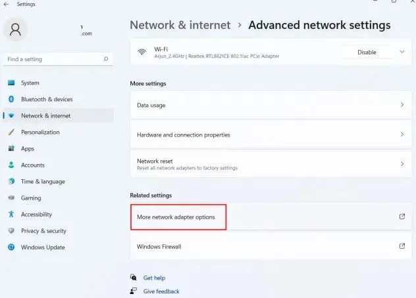Viewport: 416px width, 298px height.
Task: Click the user profile avatar icon
Action: point(15,29)
